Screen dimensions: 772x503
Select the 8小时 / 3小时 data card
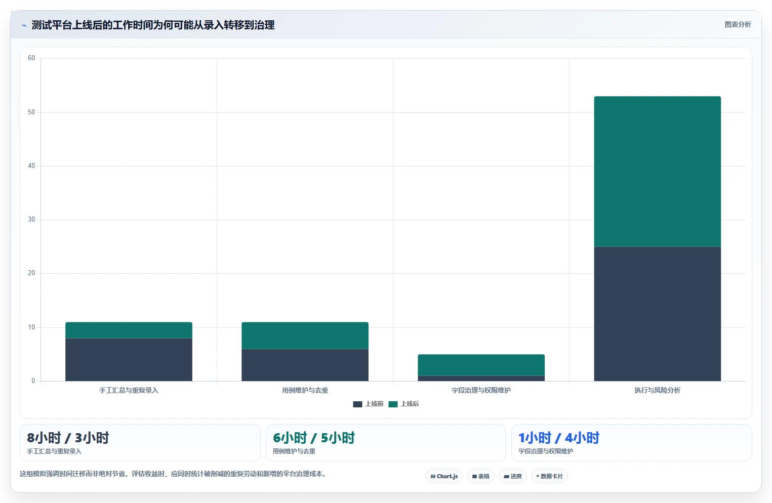(x=140, y=443)
